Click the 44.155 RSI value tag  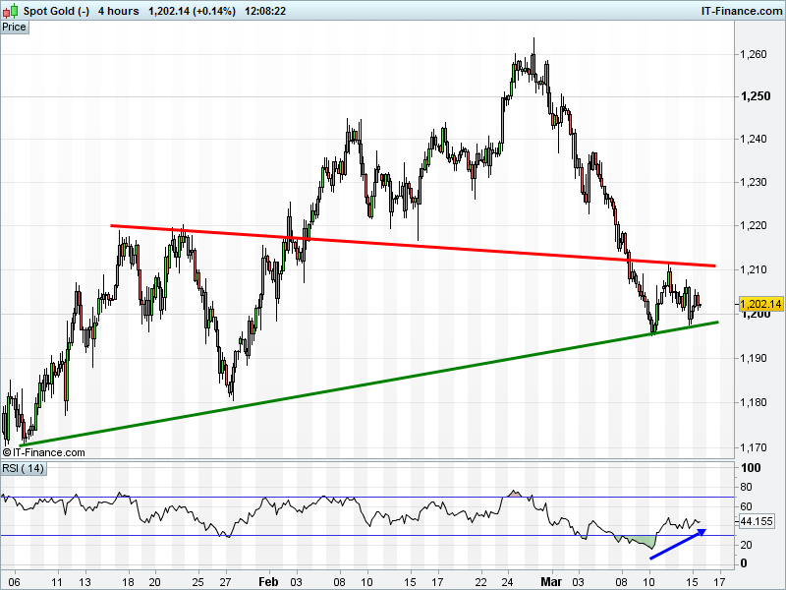(757, 521)
